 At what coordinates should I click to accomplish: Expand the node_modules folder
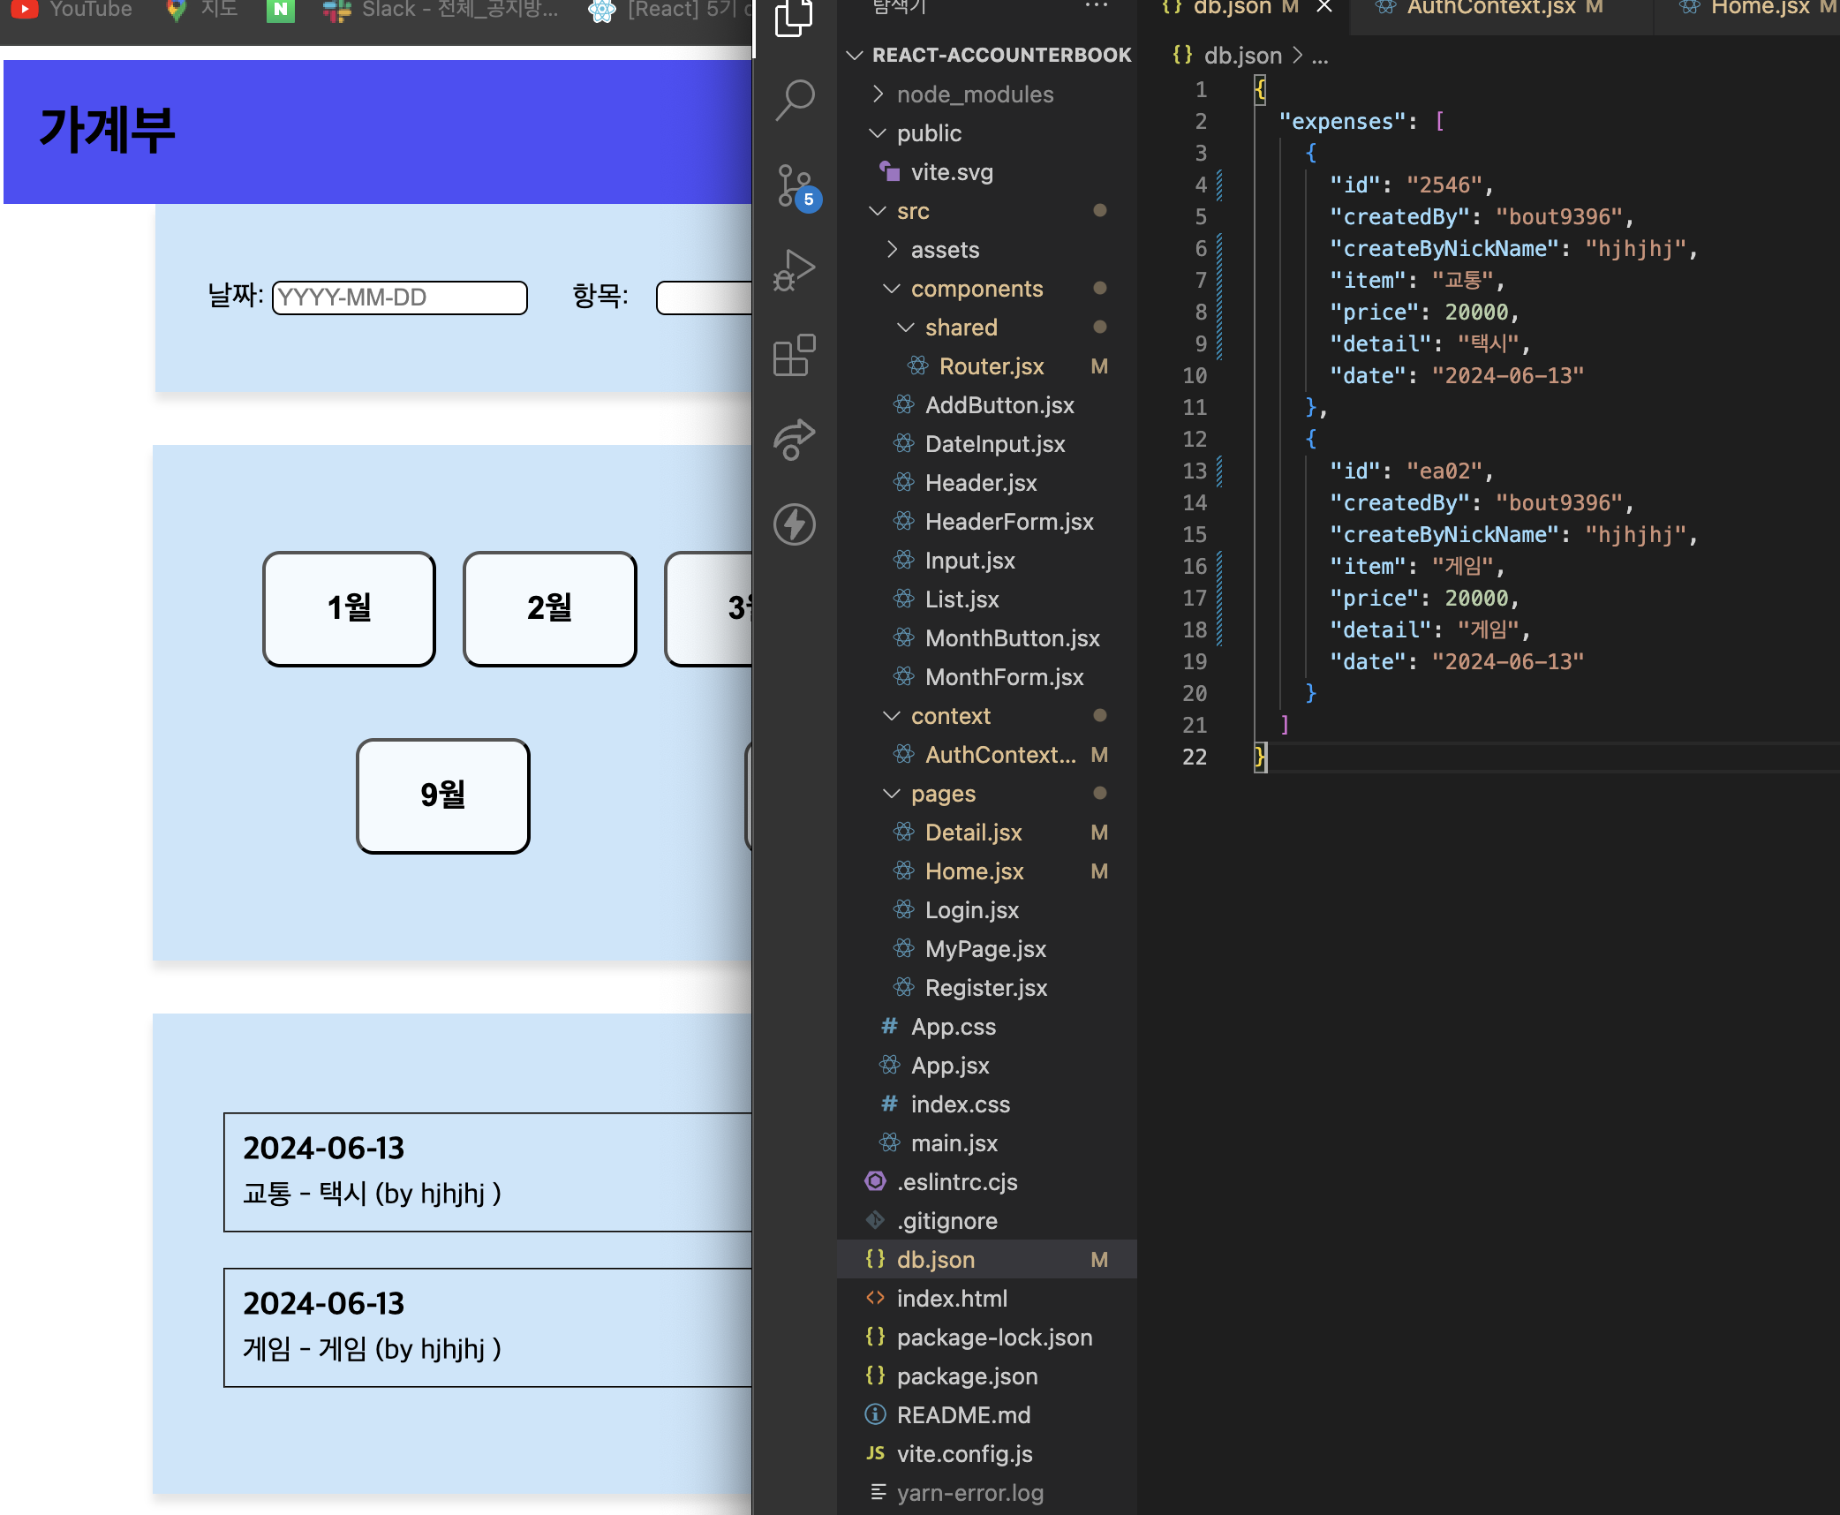(x=975, y=94)
